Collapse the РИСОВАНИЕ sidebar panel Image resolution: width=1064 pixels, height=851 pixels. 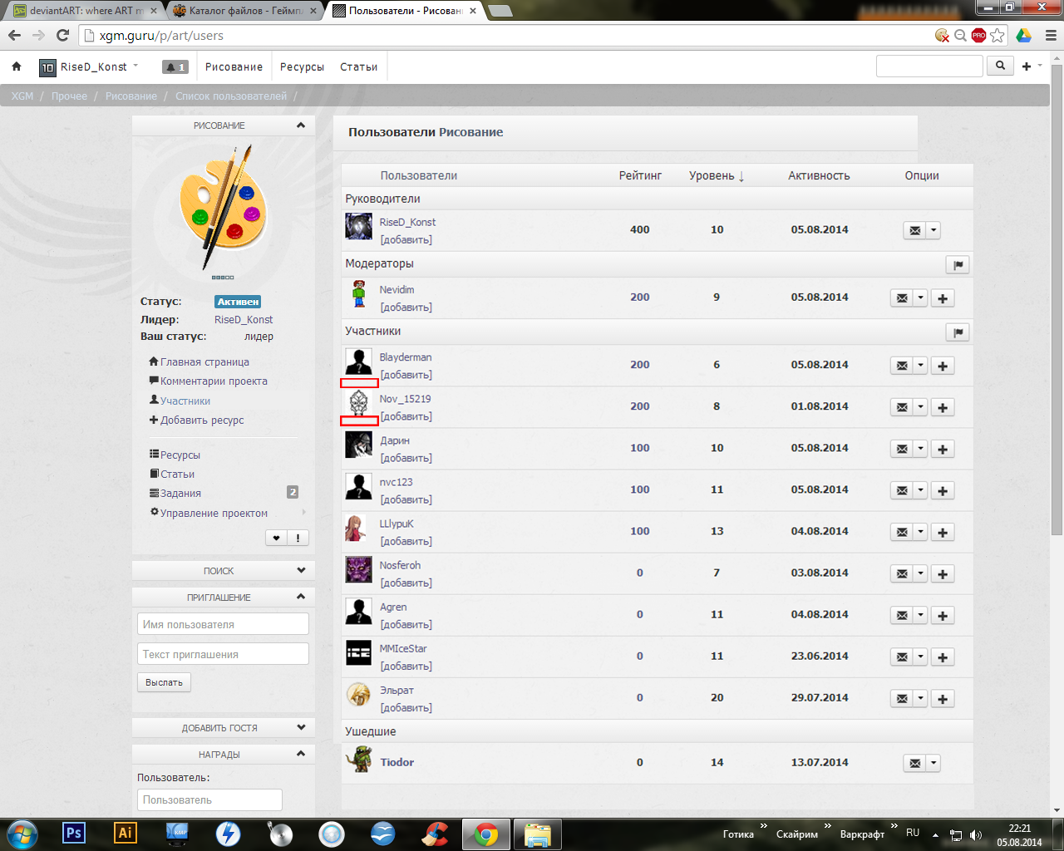tap(301, 125)
